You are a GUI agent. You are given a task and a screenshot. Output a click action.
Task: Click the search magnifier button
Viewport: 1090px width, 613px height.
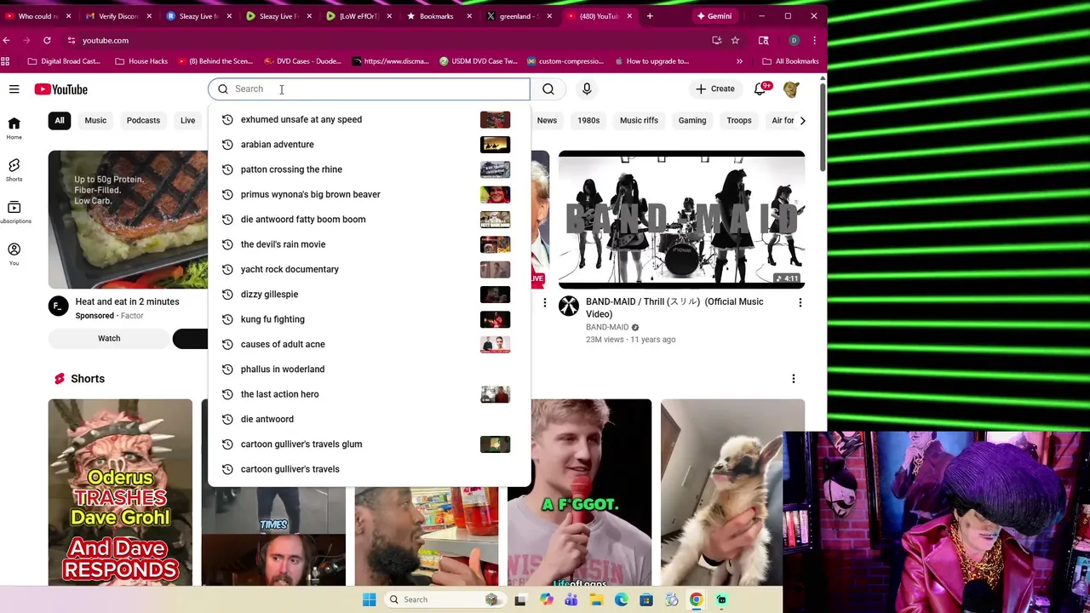click(x=548, y=89)
